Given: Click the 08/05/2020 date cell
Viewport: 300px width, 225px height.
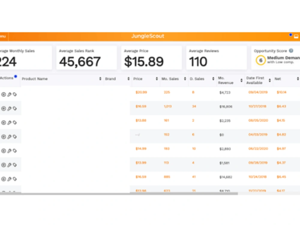Looking at the screenshot, I should point(258,120).
